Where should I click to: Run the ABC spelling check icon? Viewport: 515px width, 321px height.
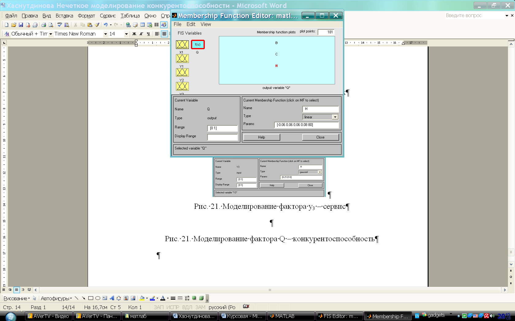pyautogui.click(x=59, y=25)
